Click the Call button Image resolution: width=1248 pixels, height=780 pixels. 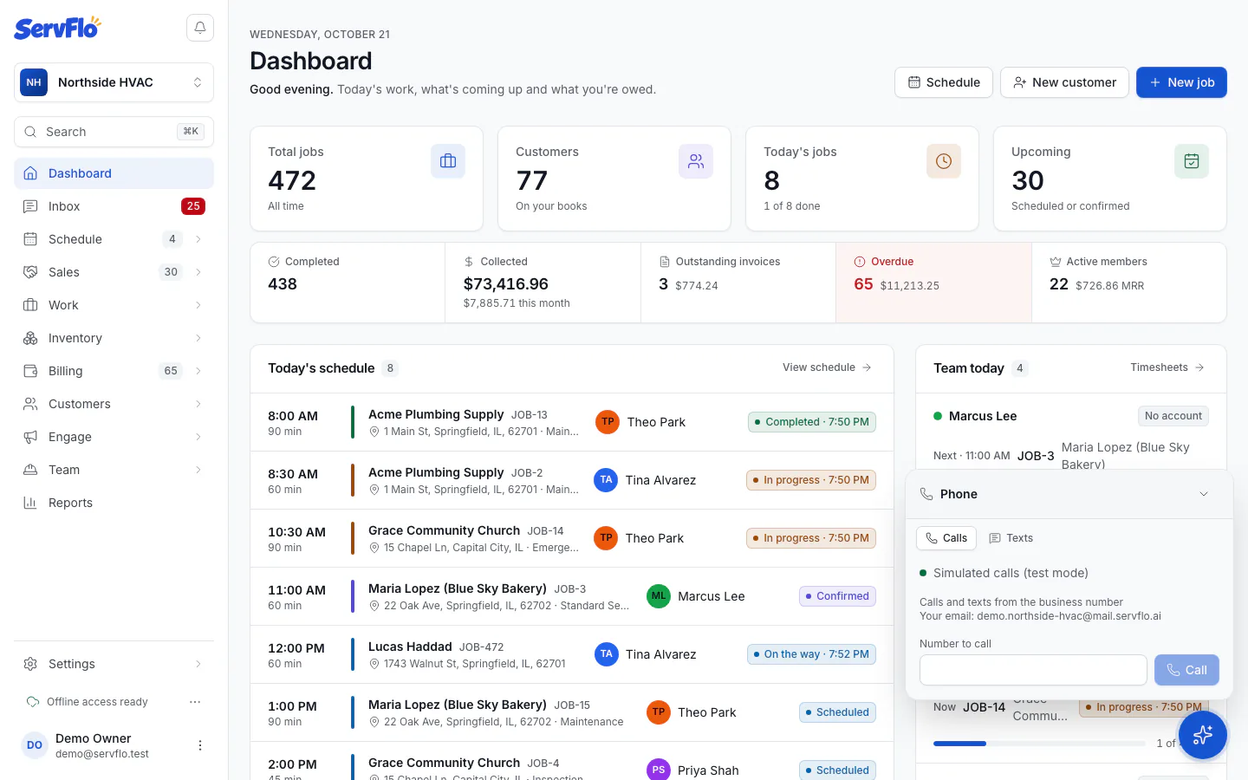click(x=1186, y=670)
